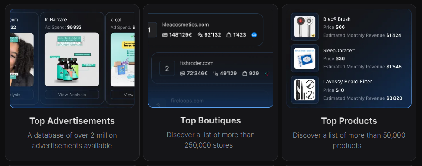Select kleacosmetics.com store link

pyautogui.click(x=185, y=25)
